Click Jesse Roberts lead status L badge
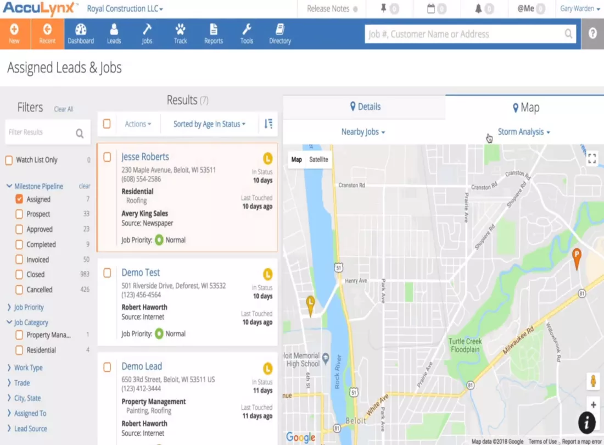The height and width of the screenshot is (445, 604). (x=268, y=158)
